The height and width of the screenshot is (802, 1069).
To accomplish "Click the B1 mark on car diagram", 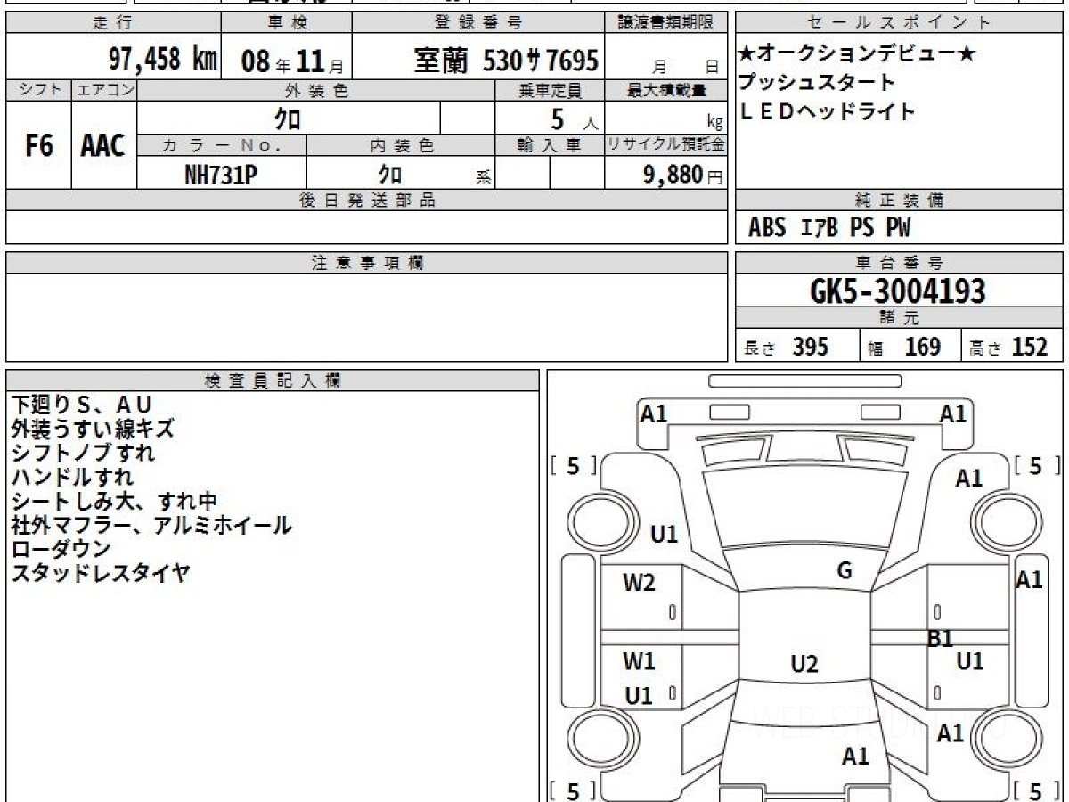I will coord(941,638).
